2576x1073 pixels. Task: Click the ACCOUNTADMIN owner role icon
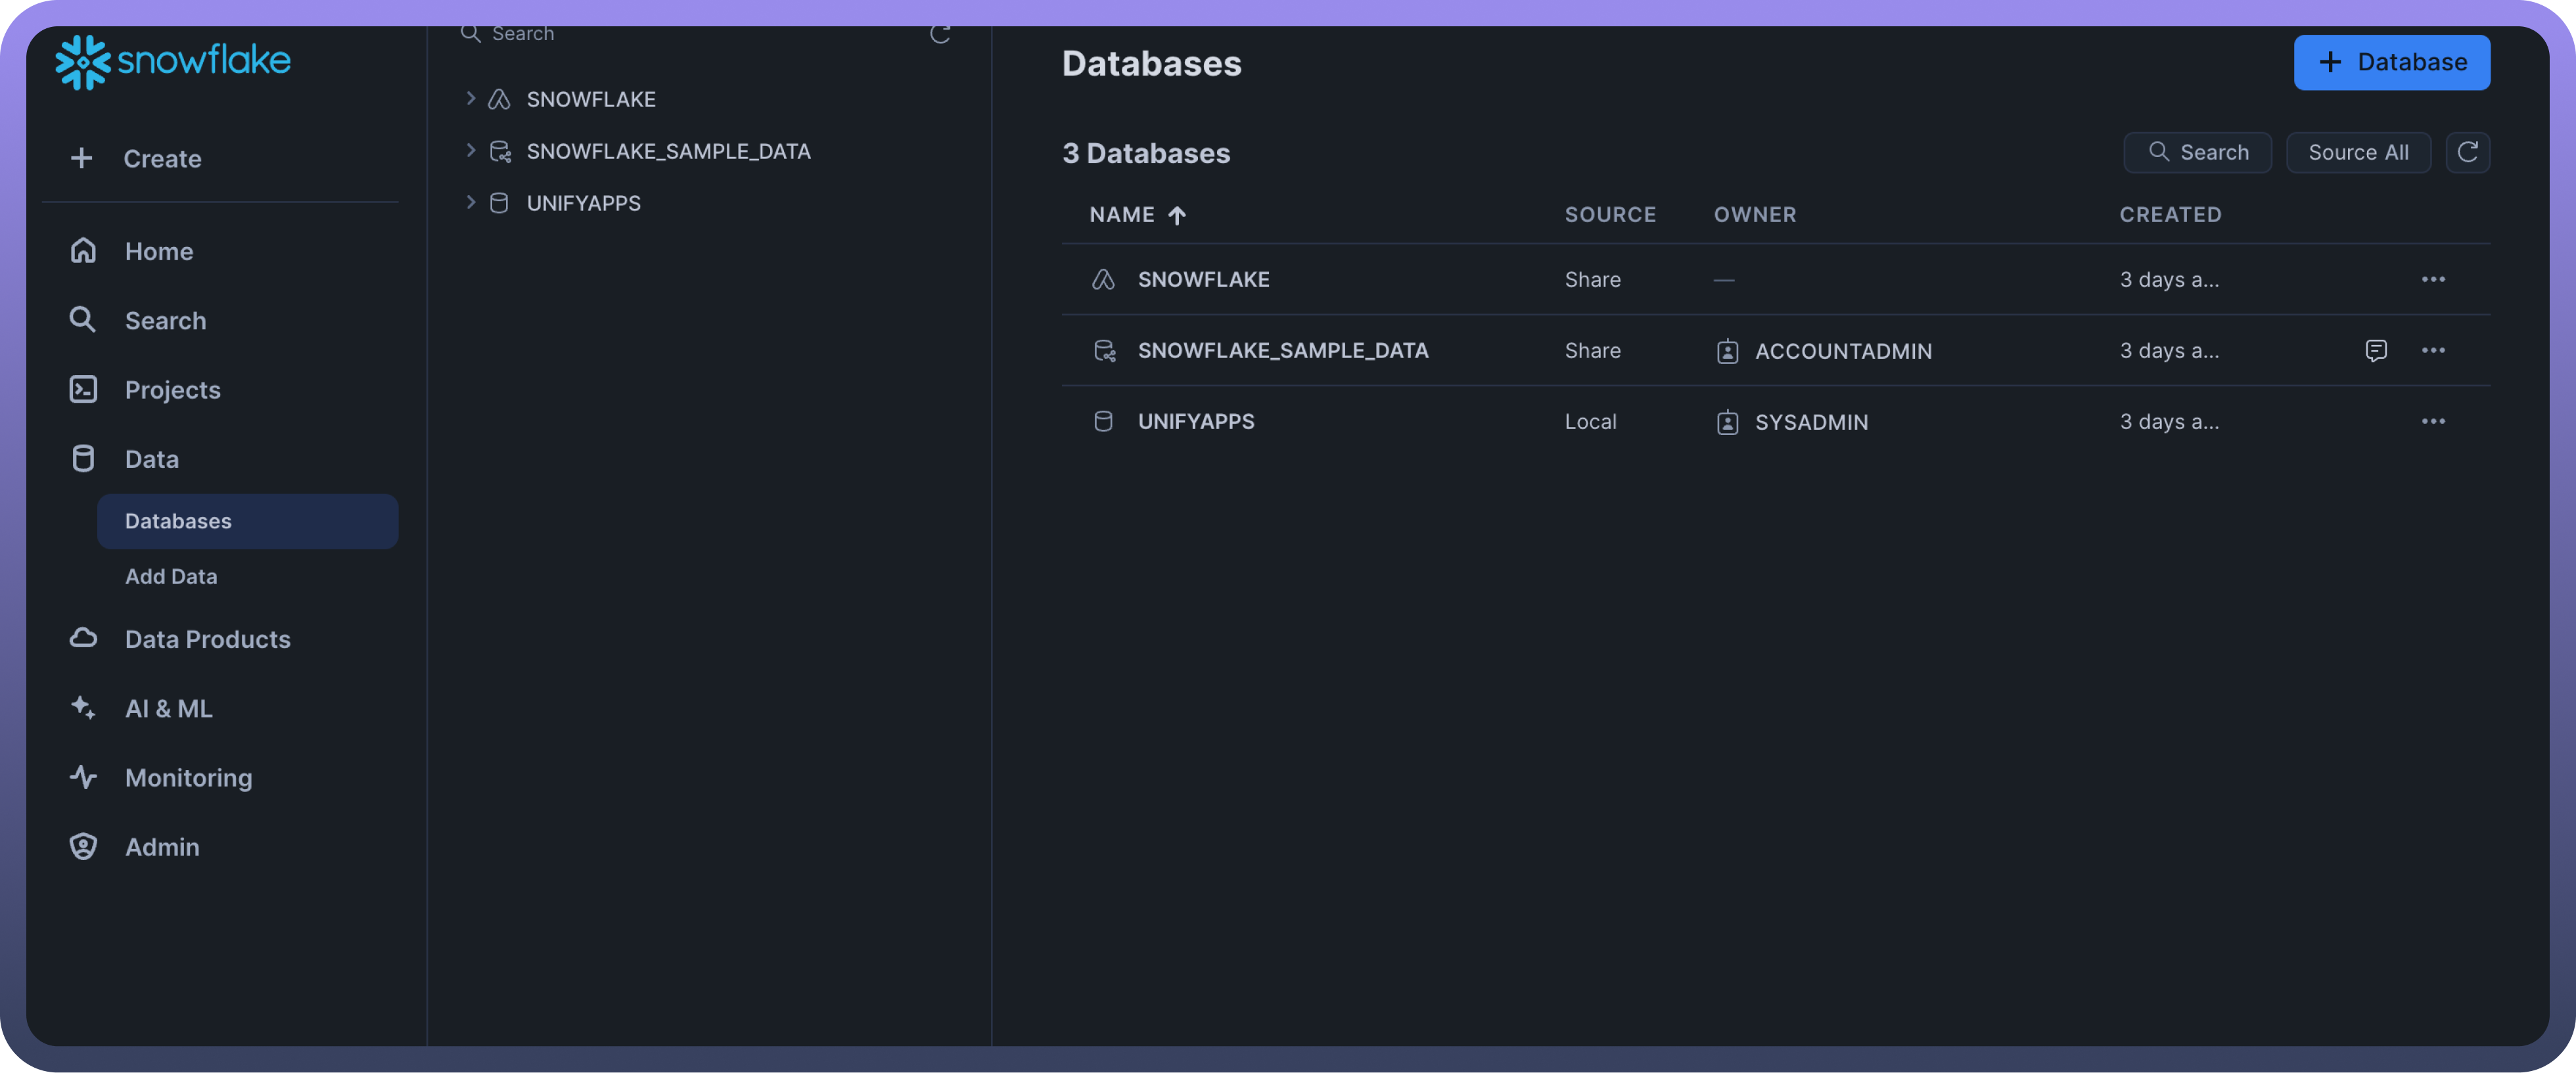1727,351
